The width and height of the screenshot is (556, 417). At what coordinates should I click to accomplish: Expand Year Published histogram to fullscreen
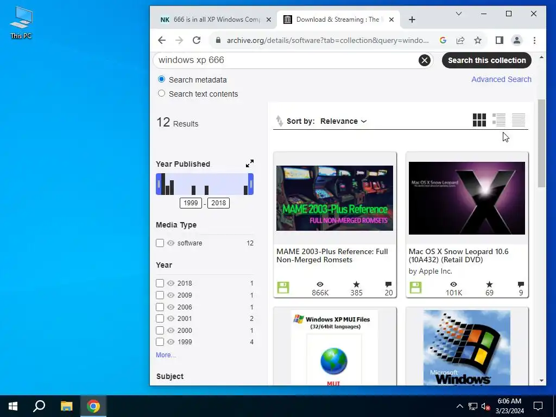click(x=250, y=163)
